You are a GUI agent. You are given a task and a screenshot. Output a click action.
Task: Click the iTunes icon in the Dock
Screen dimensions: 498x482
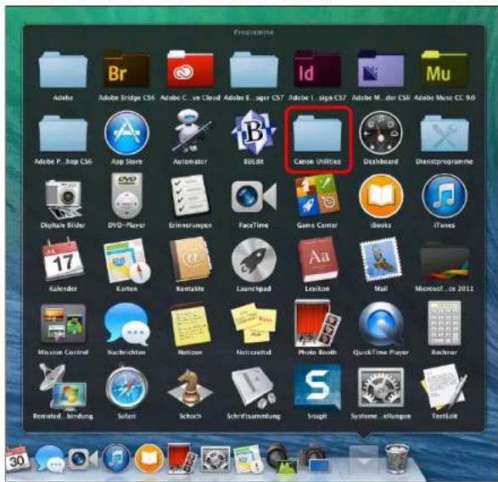pos(116,459)
